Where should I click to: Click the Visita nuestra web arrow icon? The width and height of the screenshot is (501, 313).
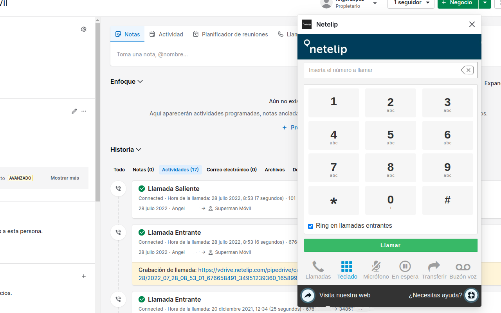308,295
